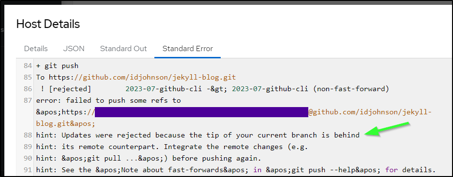Open the JSON tab
This screenshot has width=453, height=177.
[x=74, y=49]
